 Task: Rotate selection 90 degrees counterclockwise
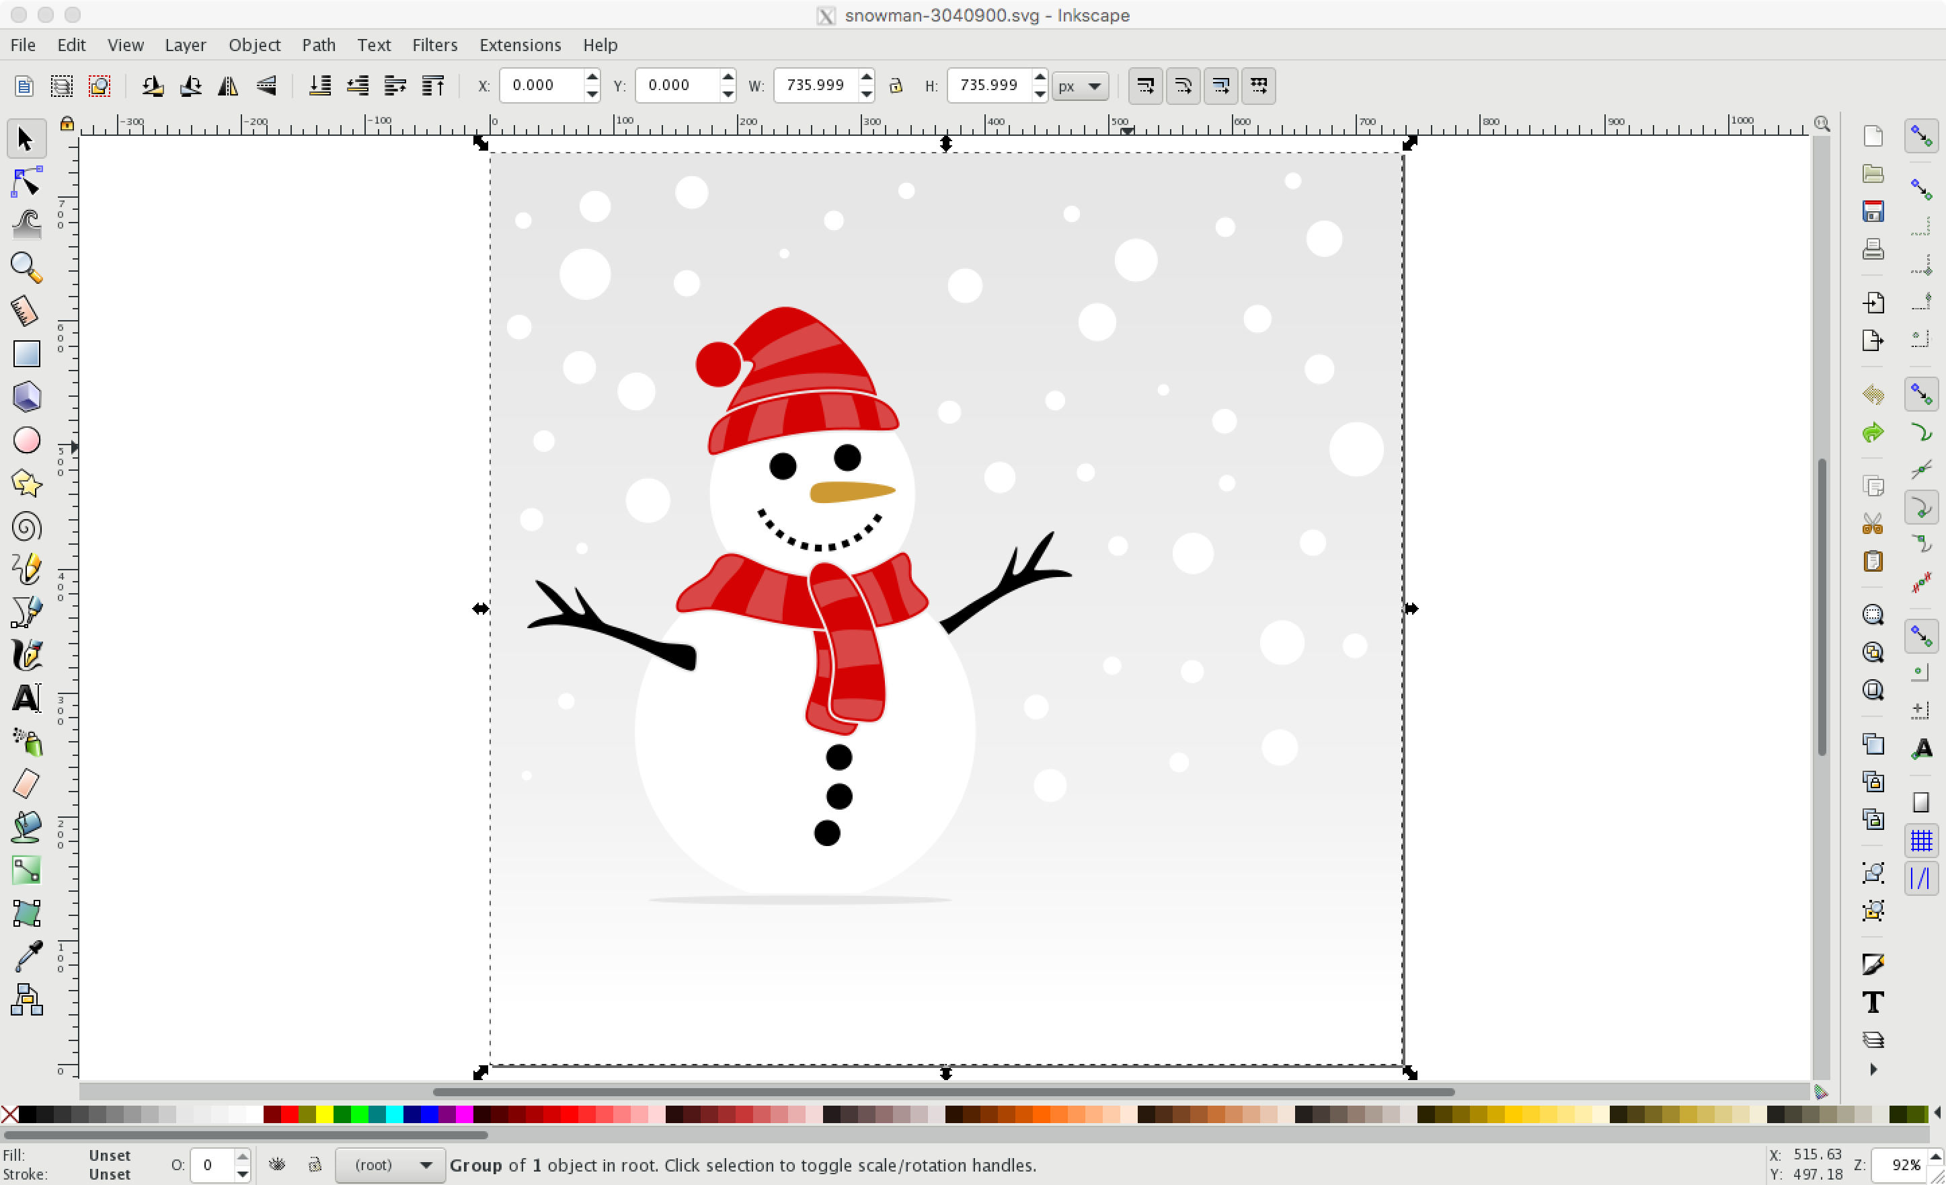coord(153,85)
